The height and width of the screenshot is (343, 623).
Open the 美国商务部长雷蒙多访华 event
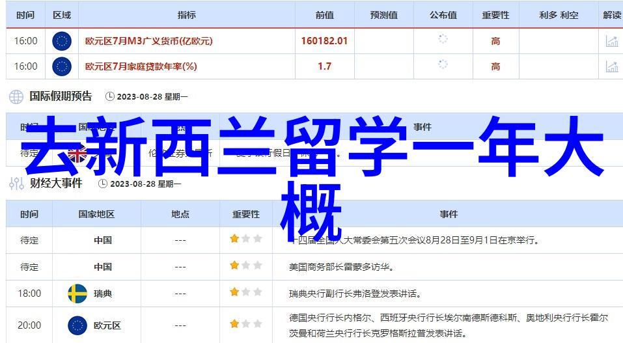pyautogui.click(x=341, y=267)
